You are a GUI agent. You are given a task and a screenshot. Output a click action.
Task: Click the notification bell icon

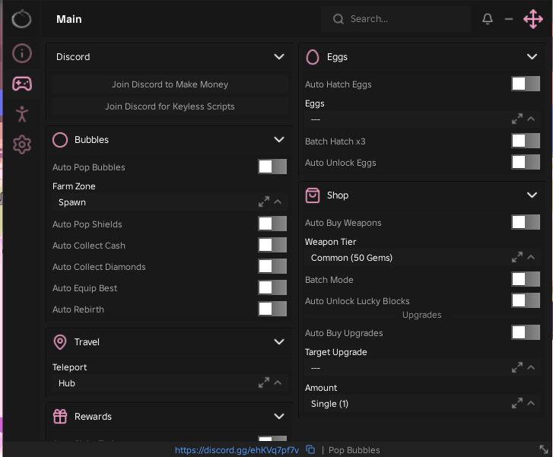[488, 19]
